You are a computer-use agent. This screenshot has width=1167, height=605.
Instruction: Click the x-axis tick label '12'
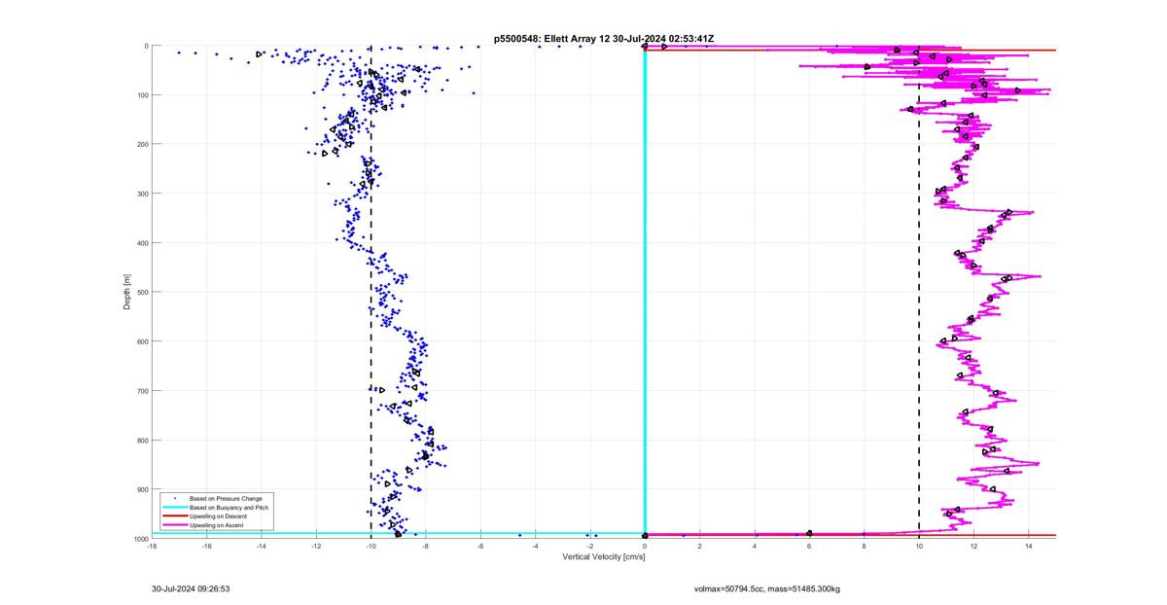[x=973, y=546]
